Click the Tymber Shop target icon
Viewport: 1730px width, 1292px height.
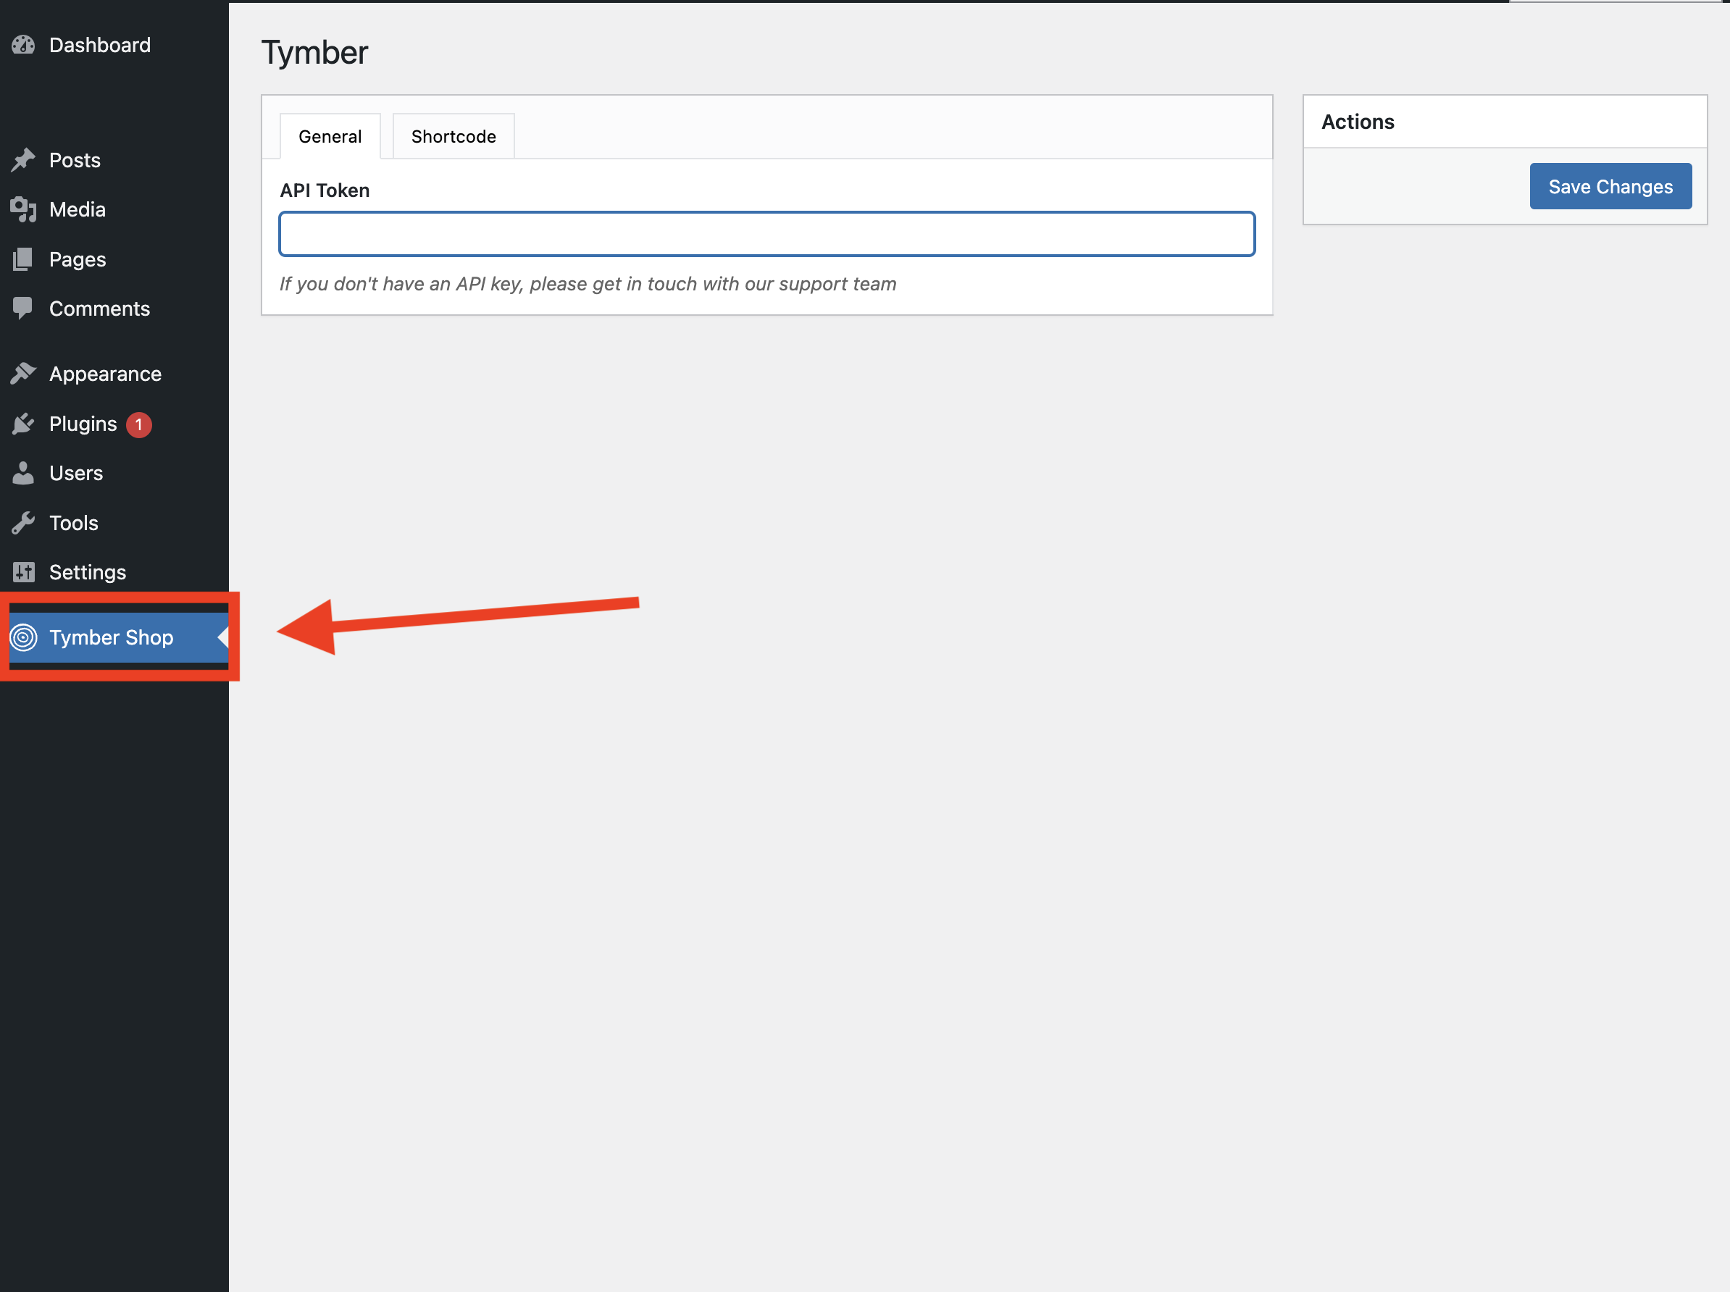(x=23, y=638)
